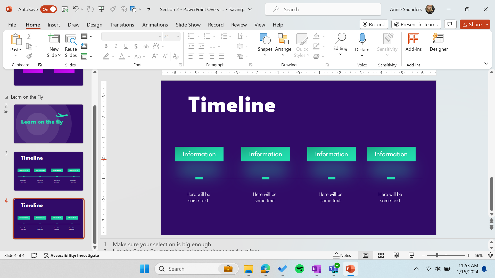Click the Share button
Viewport: 495px width, 278px height.
(472, 24)
